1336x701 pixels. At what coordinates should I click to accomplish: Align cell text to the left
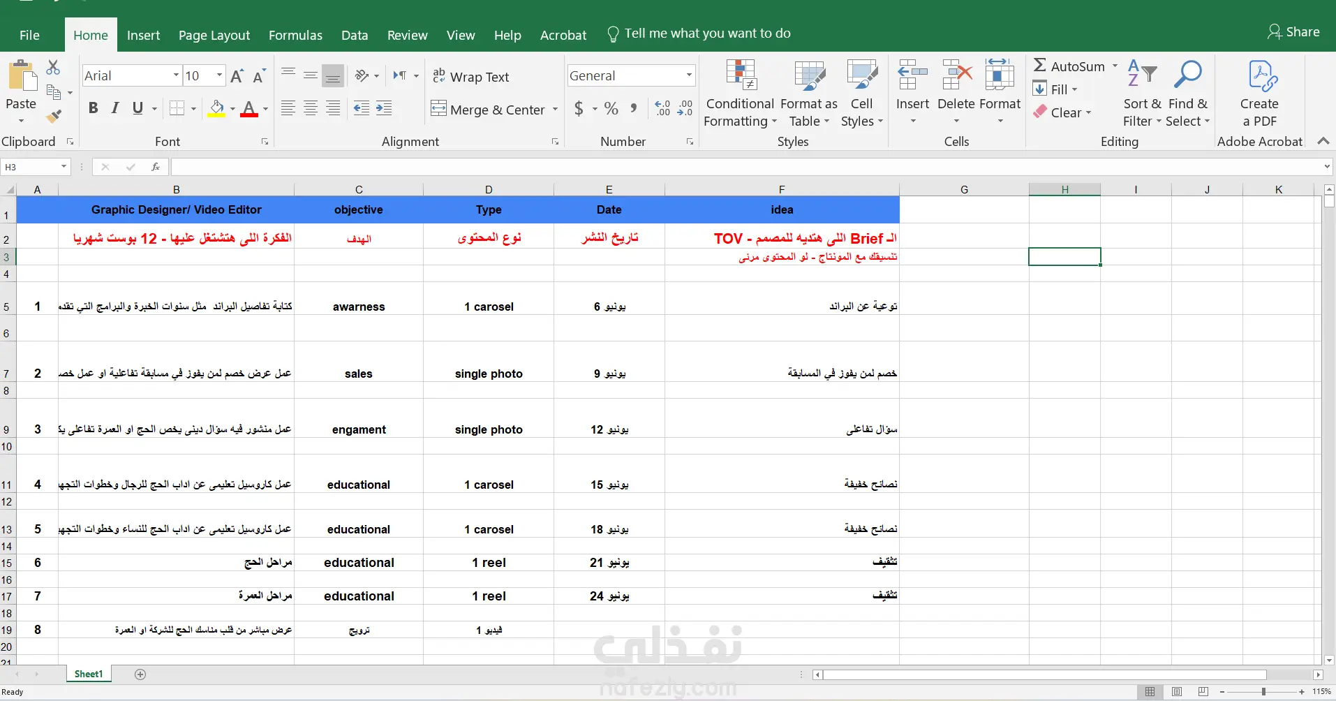tap(288, 108)
